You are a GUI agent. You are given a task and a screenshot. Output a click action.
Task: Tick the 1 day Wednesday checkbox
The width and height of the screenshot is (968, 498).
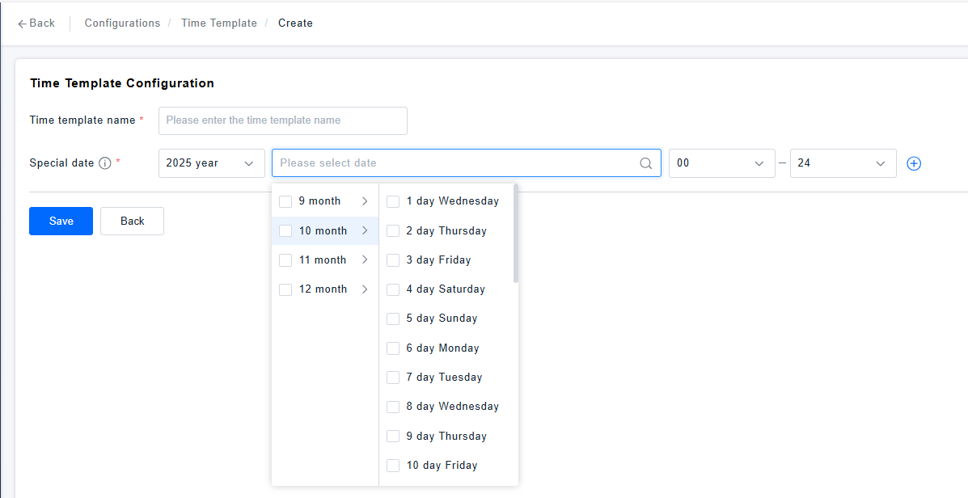click(x=393, y=201)
